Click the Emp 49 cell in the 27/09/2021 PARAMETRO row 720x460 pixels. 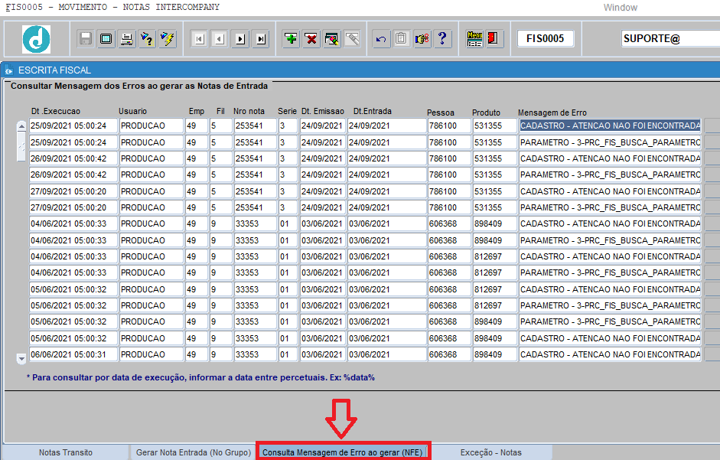click(x=197, y=207)
